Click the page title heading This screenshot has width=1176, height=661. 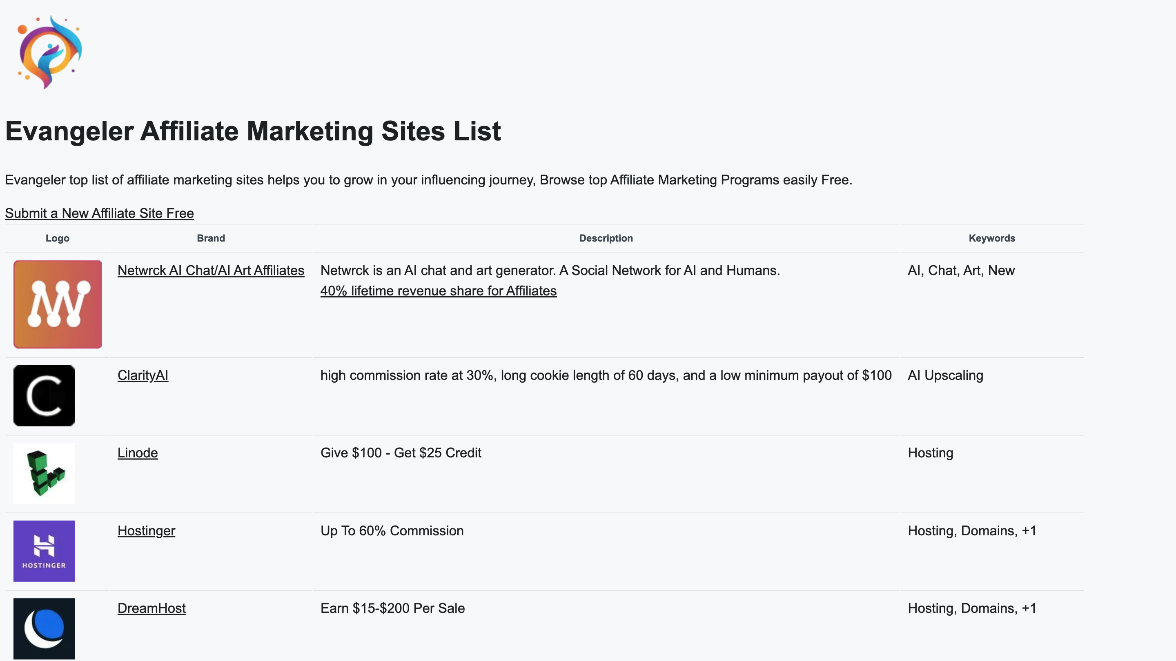(x=253, y=131)
